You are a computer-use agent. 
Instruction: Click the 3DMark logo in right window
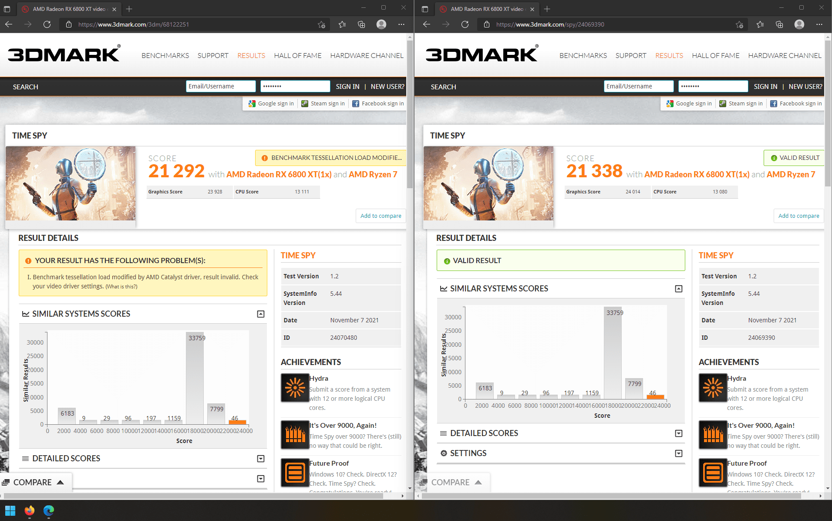(x=482, y=54)
